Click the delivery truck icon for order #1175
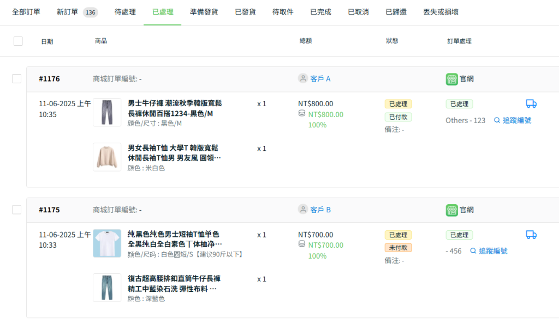The height and width of the screenshot is (324, 559). (x=531, y=234)
